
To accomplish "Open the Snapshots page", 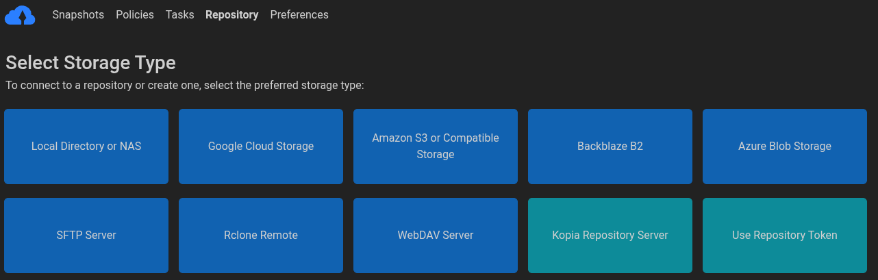I will pos(78,14).
